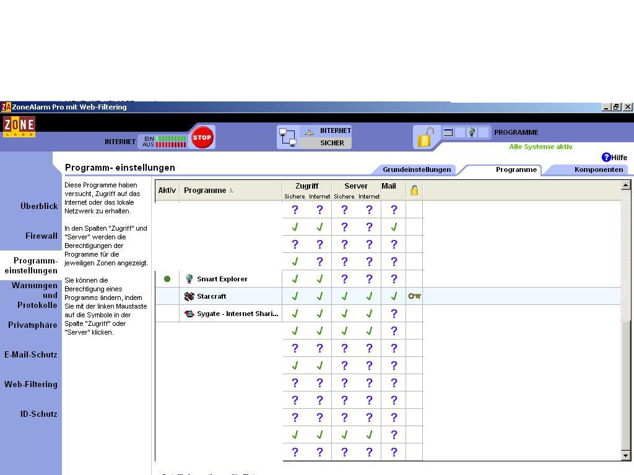The width and height of the screenshot is (634, 475).
Task: Switch to Programme tab
Action: coord(516,169)
